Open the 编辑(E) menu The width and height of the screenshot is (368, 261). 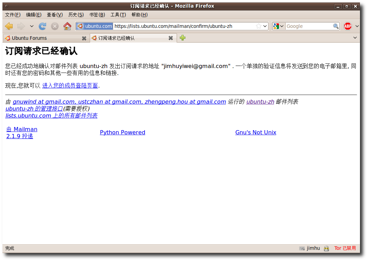coord(34,15)
